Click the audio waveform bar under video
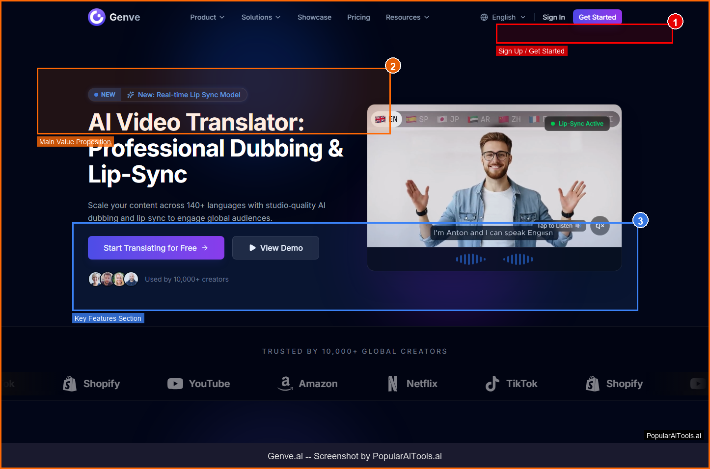Screen dimensions: 710x469 [494, 259]
